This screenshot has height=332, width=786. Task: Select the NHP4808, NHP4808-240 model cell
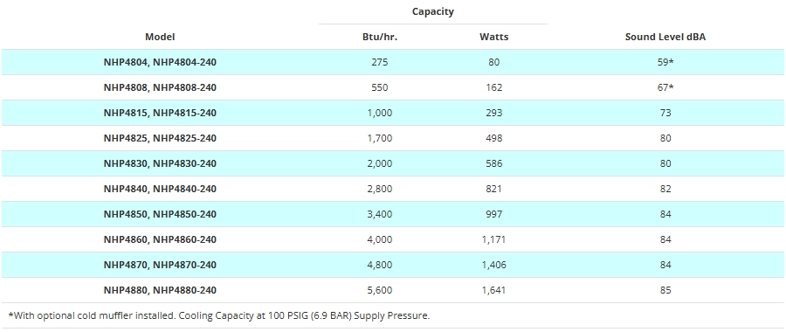(x=160, y=87)
